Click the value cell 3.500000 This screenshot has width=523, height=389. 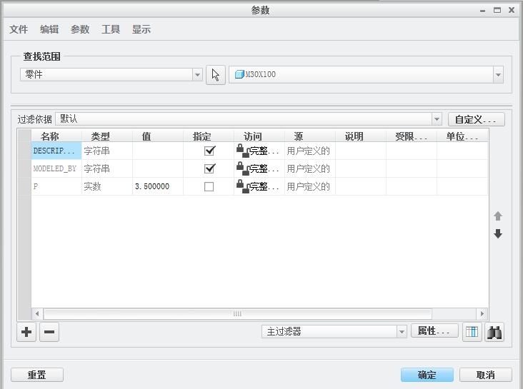[158, 186]
